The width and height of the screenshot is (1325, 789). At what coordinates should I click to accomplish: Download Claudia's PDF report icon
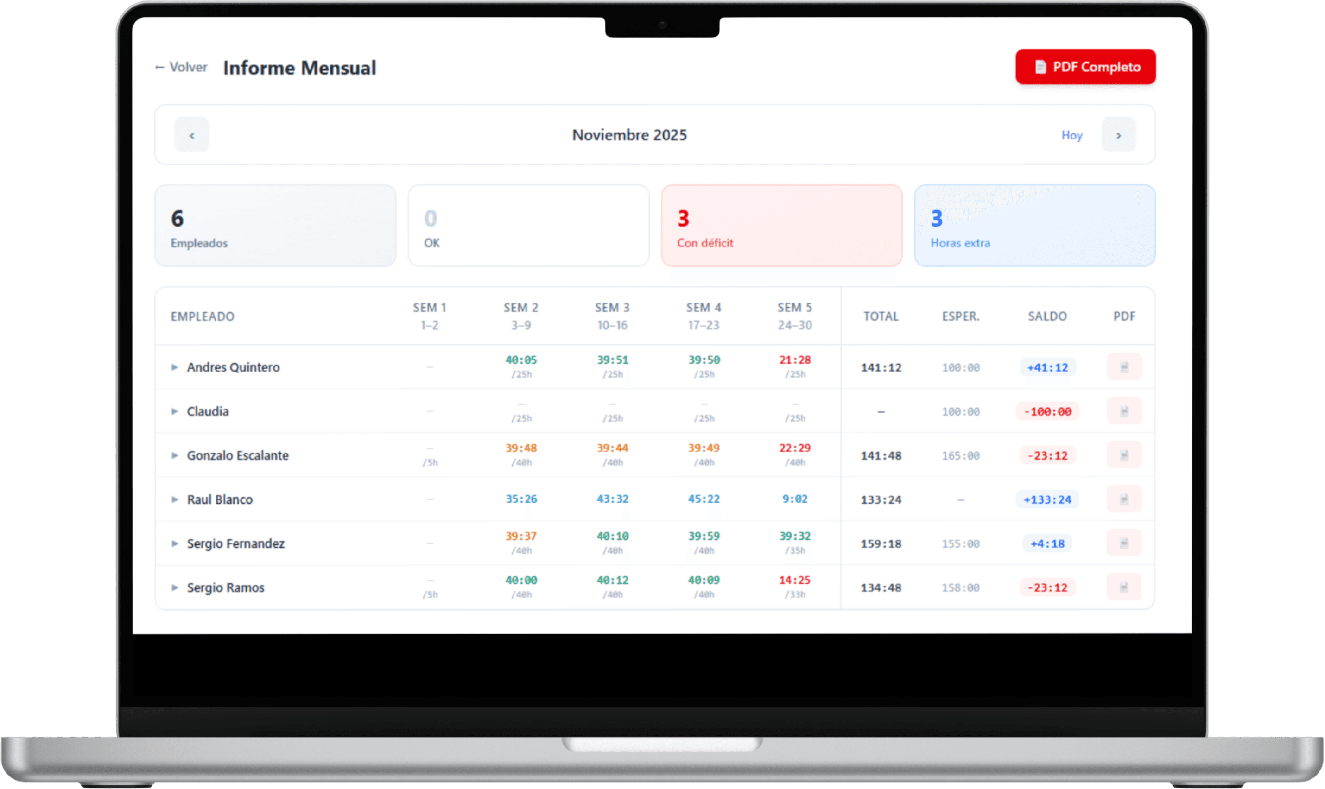[x=1124, y=411]
